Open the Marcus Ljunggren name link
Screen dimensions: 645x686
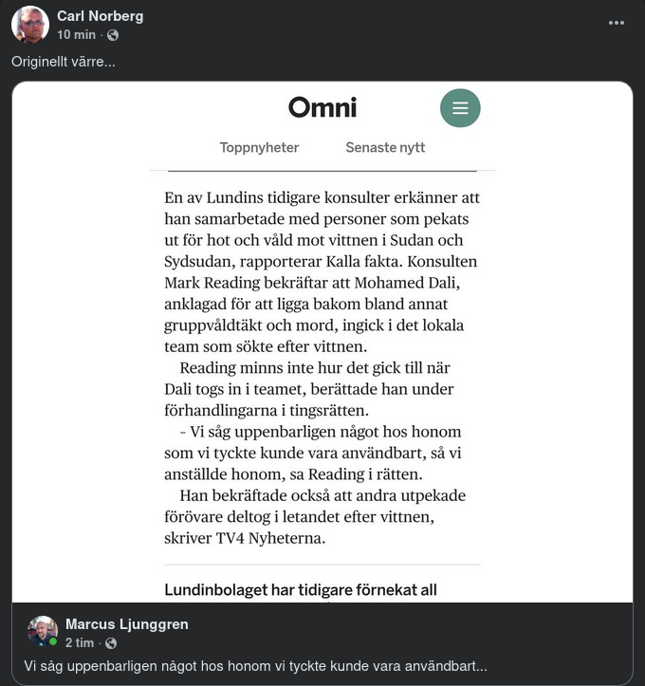pyautogui.click(x=126, y=623)
